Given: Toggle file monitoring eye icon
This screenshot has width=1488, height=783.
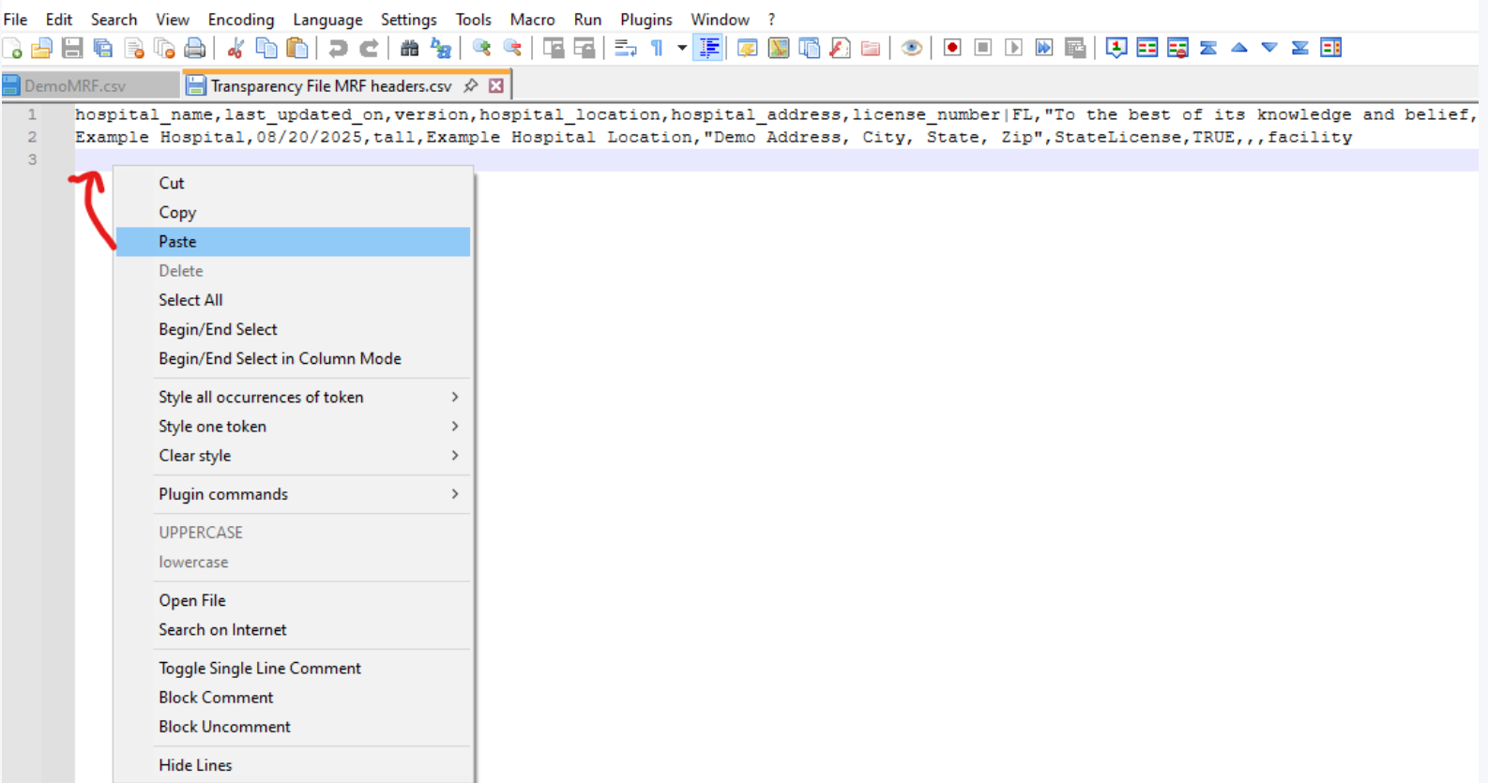Looking at the screenshot, I should coord(911,48).
